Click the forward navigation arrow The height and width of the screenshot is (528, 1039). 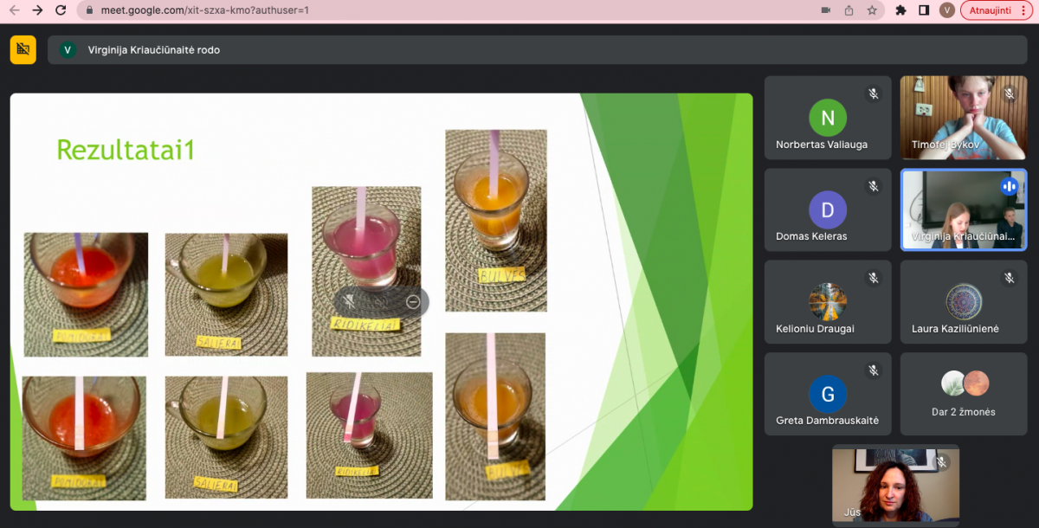point(37,10)
